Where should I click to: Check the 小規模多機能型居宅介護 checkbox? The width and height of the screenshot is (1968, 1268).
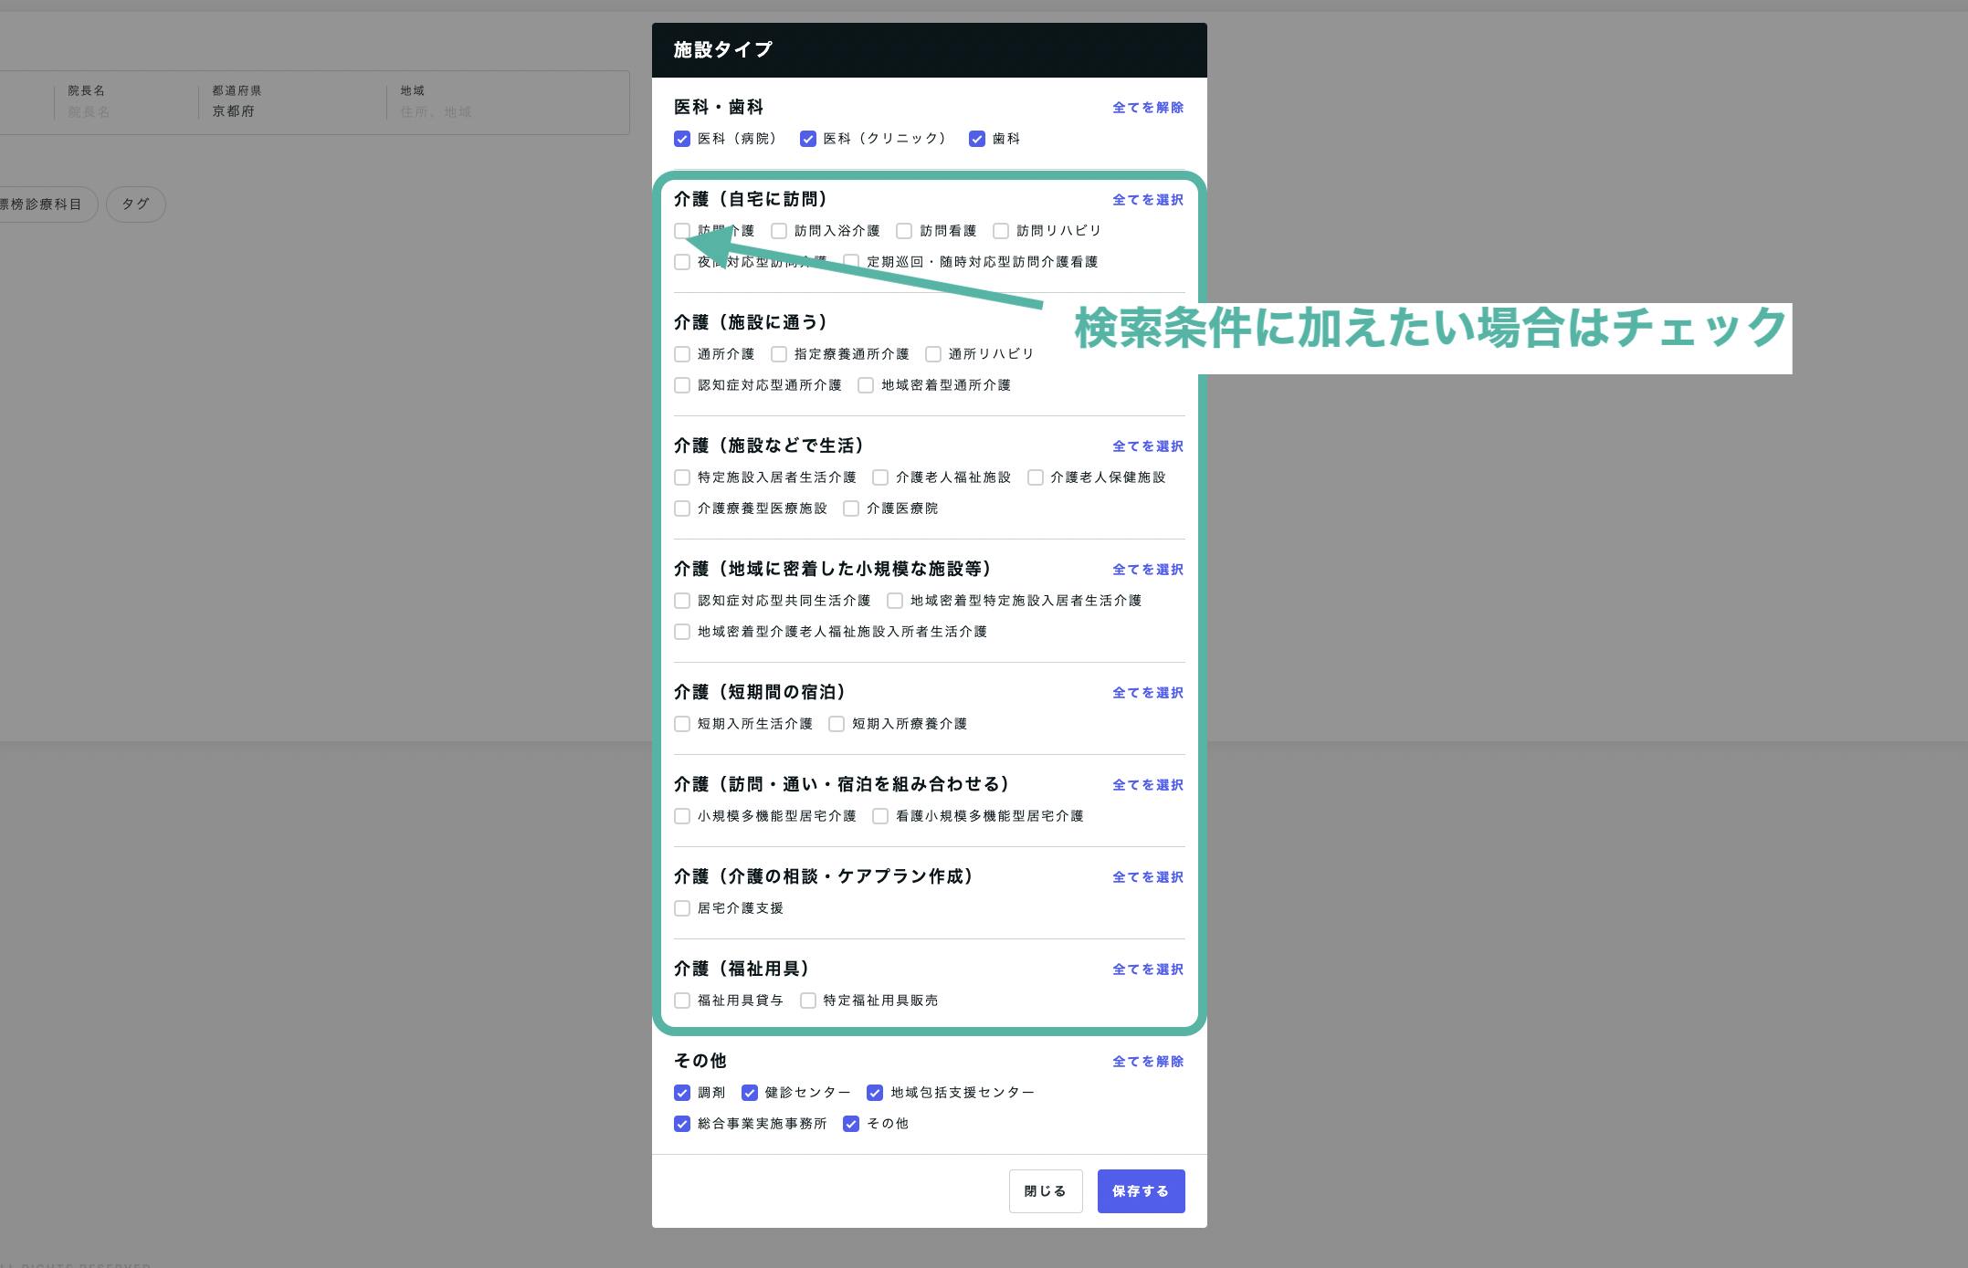(682, 816)
